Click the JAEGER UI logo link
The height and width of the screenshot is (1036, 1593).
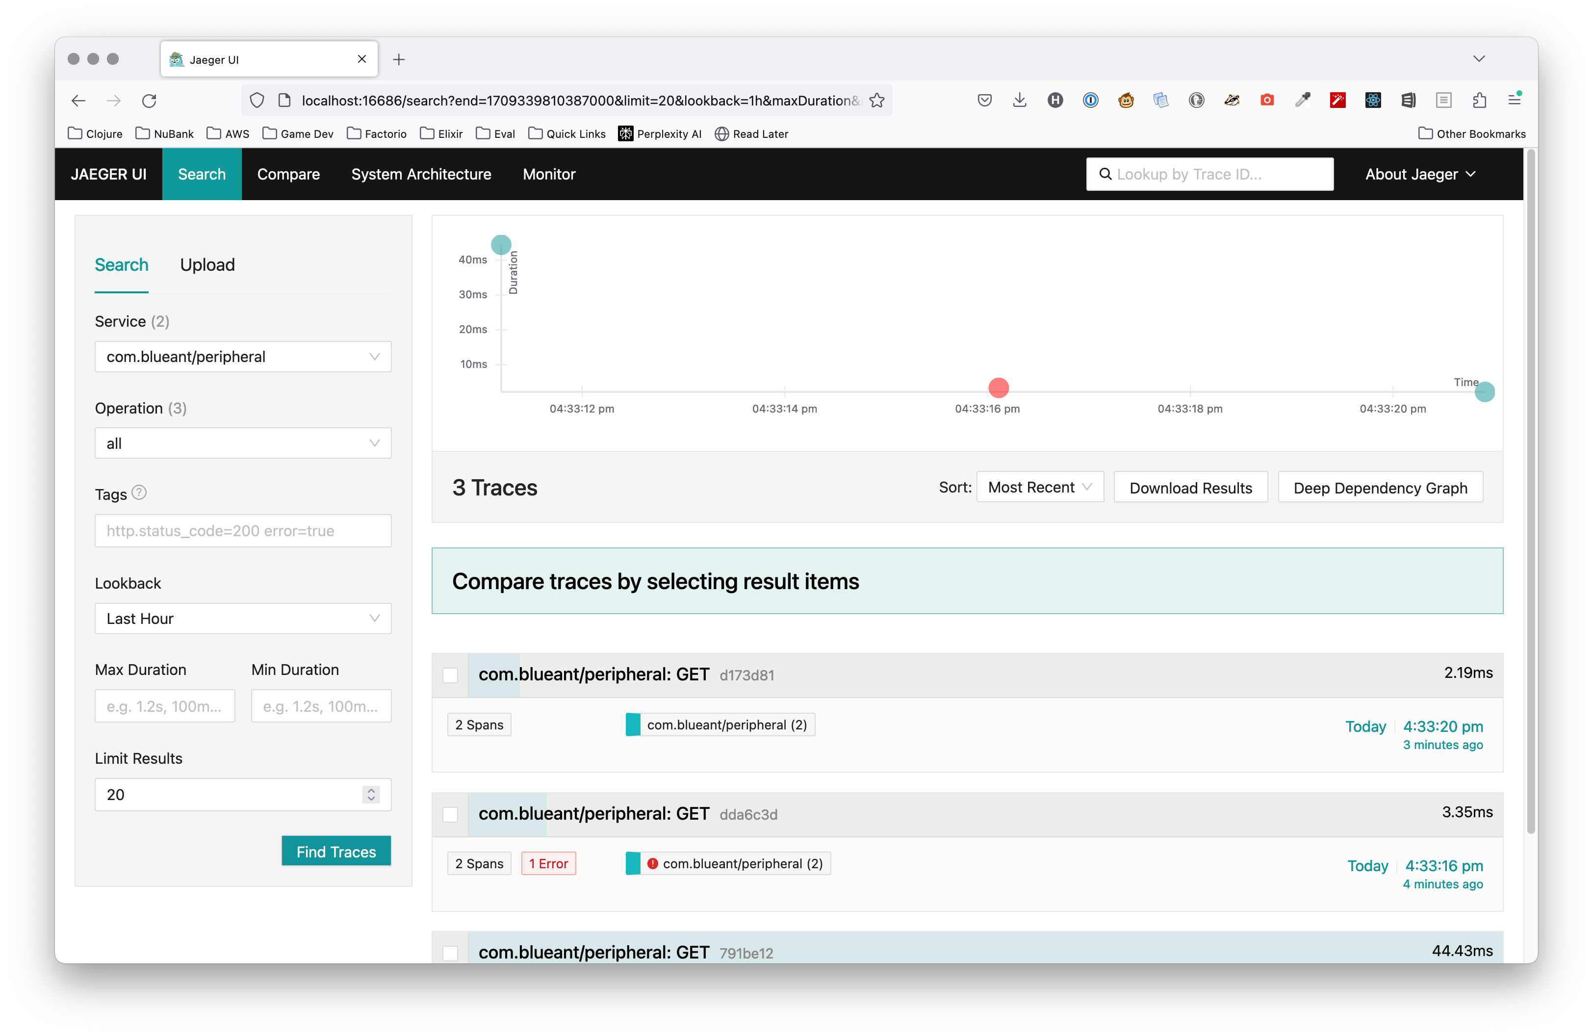pos(108,174)
